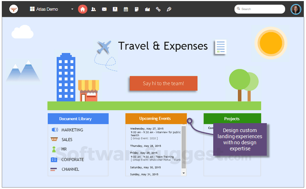Viewport: 306px width, 189px height.
Task: Click the Document Library header
Action: pyautogui.click(x=78, y=119)
